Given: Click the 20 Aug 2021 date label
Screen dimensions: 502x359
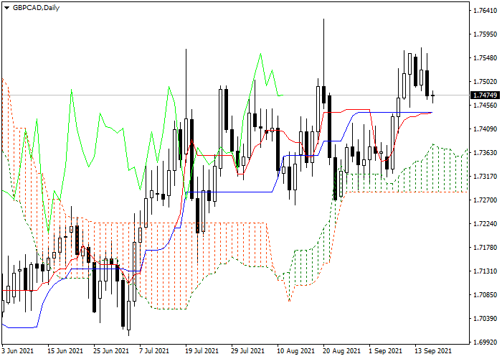Looking at the screenshot, I should tap(342, 351).
